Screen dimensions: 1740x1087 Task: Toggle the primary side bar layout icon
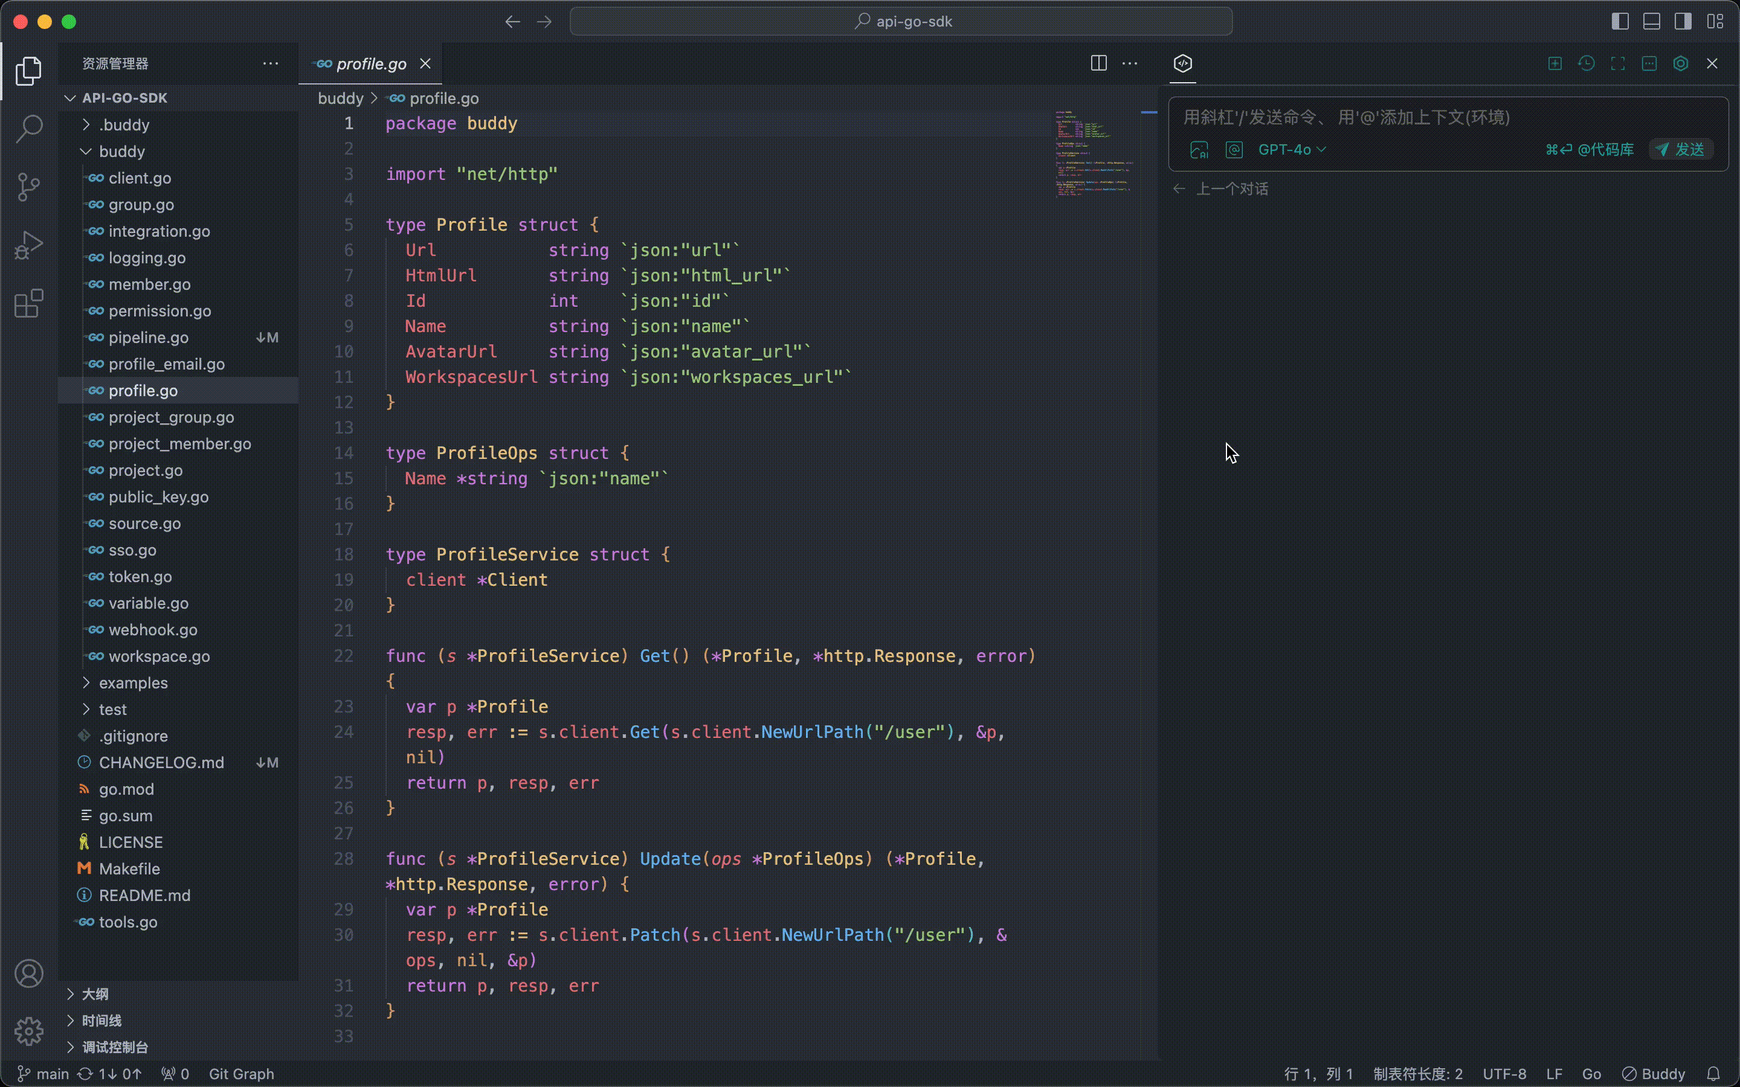point(1620,22)
